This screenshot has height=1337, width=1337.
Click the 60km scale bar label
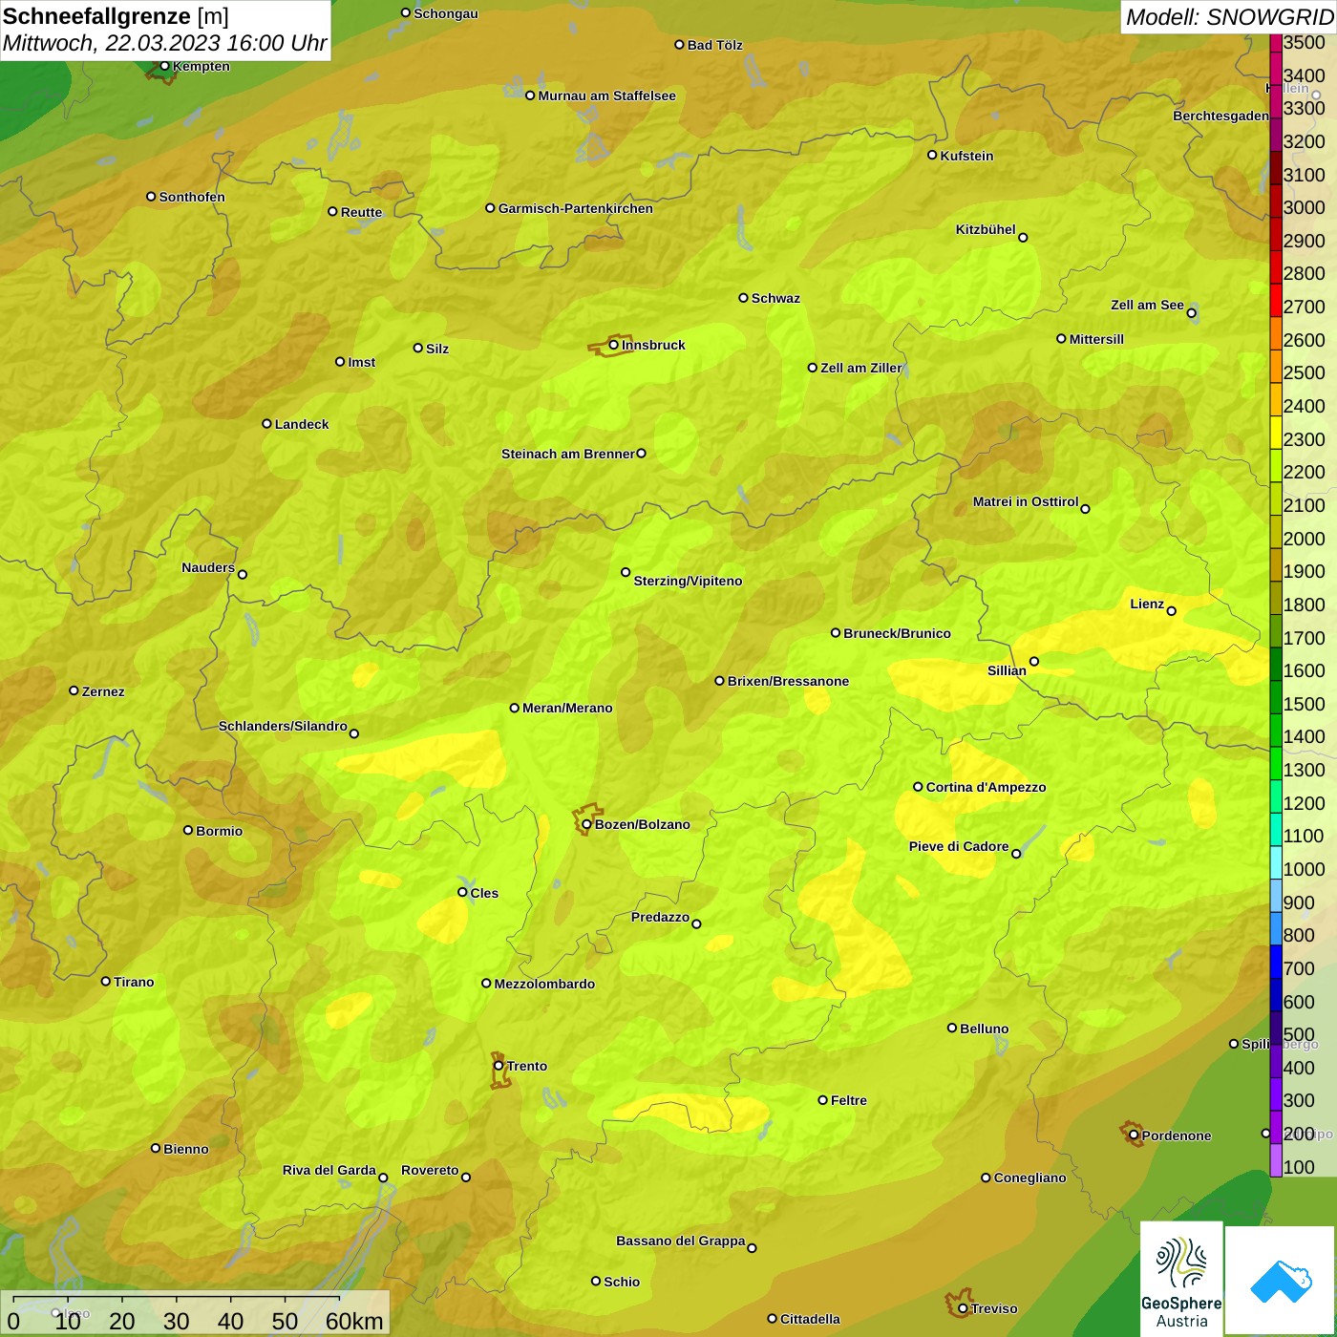(354, 1321)
